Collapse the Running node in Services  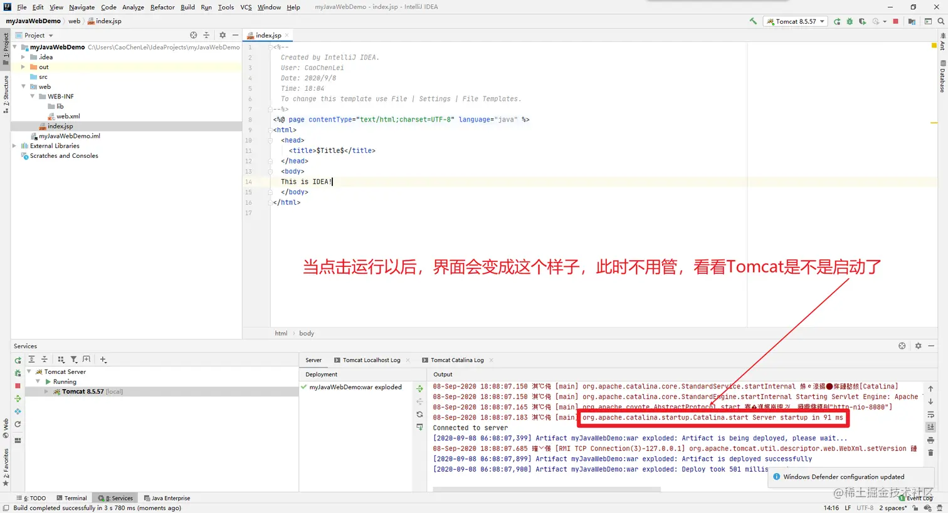[38, 381]
